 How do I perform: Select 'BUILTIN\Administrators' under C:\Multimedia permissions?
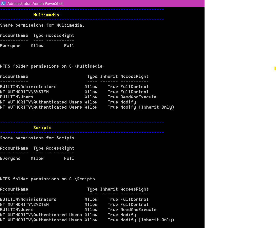(x=28, y=87)
